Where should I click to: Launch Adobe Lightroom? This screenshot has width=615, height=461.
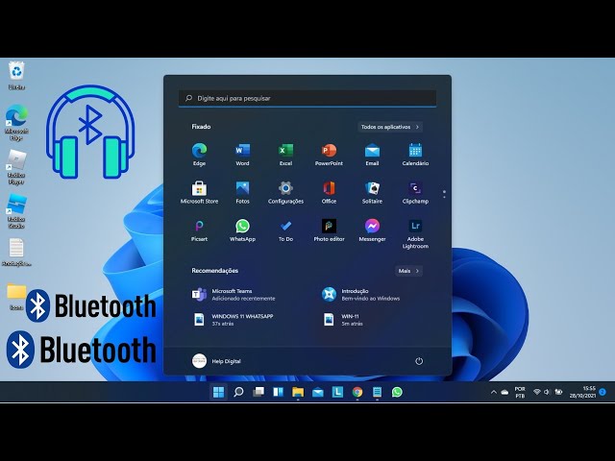click(415, 233)
